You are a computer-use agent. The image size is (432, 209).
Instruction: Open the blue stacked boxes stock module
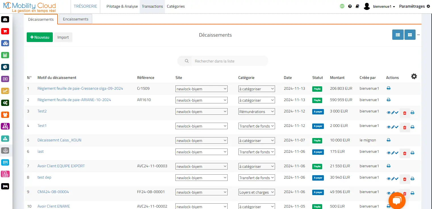pyautogui.click(x=5, y=43)
